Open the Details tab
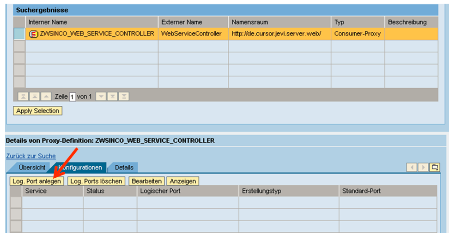Image resolution: width=449 pixels, height=235 pixels. [124, 168]
